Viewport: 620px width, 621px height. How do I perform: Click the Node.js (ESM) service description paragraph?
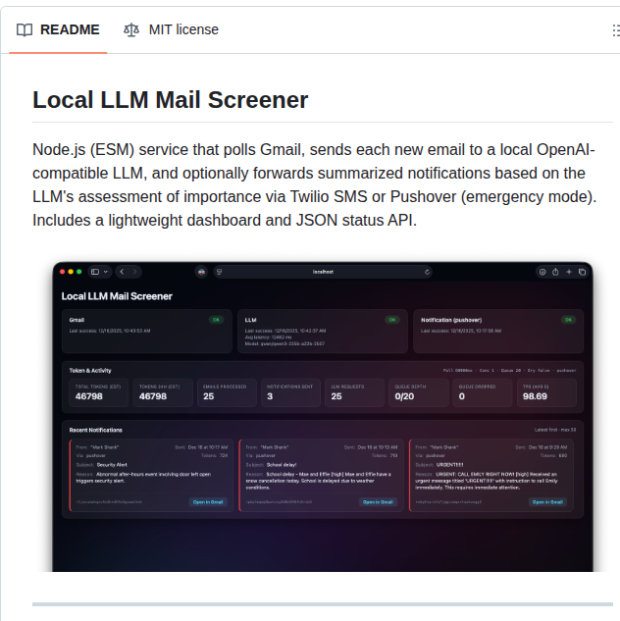point(314,184)
